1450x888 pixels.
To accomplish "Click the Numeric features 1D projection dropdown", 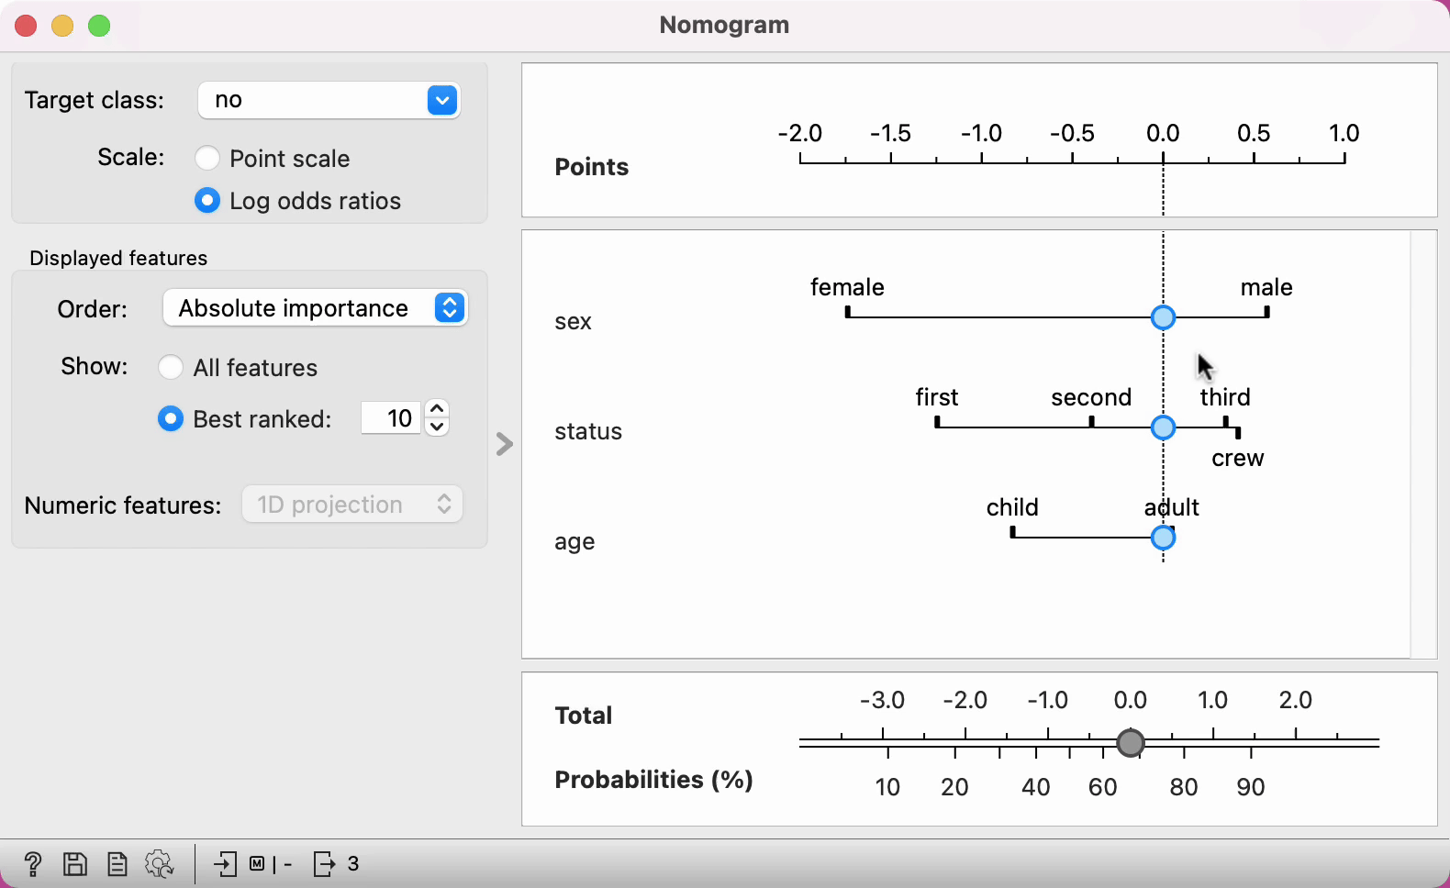I will pyautogui.click(x=352, y=505).
